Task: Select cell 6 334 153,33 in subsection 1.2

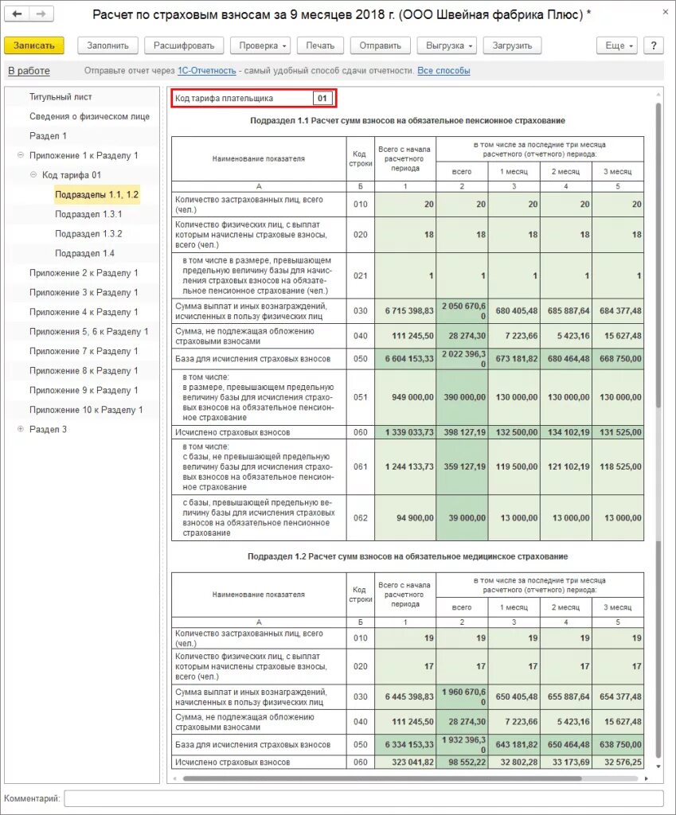Action: pyautogui.click(x=405, y=744)
